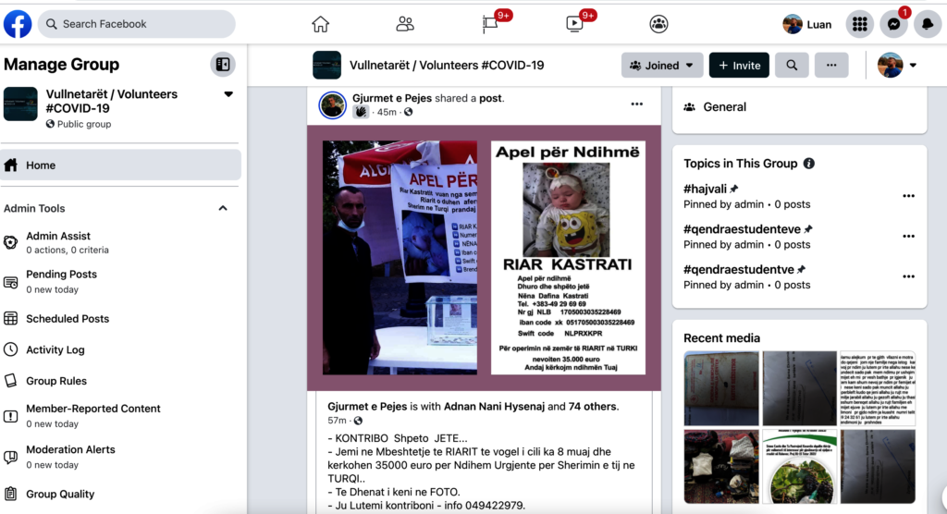Open the clothes pile recent media thumbnail
The height and width of the screenshot is (514, 947).
(721, 466)
